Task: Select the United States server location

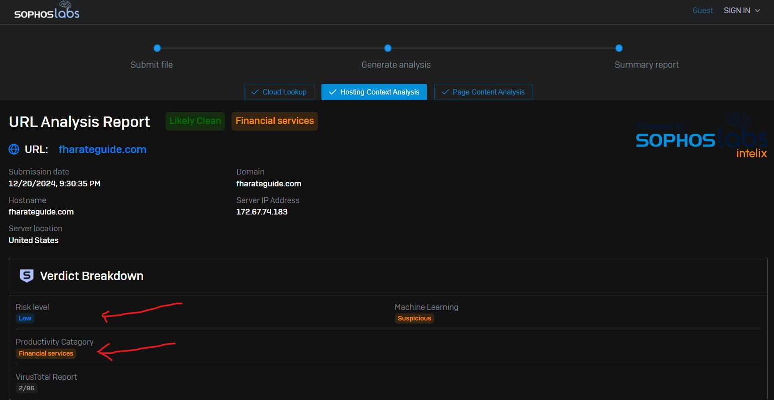Action: [x=33, y=240]
